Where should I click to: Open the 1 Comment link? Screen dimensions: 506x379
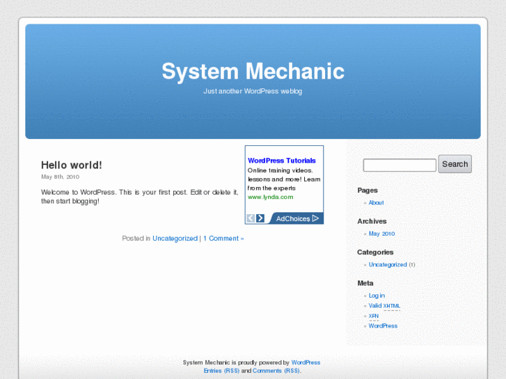click(223, 239)
